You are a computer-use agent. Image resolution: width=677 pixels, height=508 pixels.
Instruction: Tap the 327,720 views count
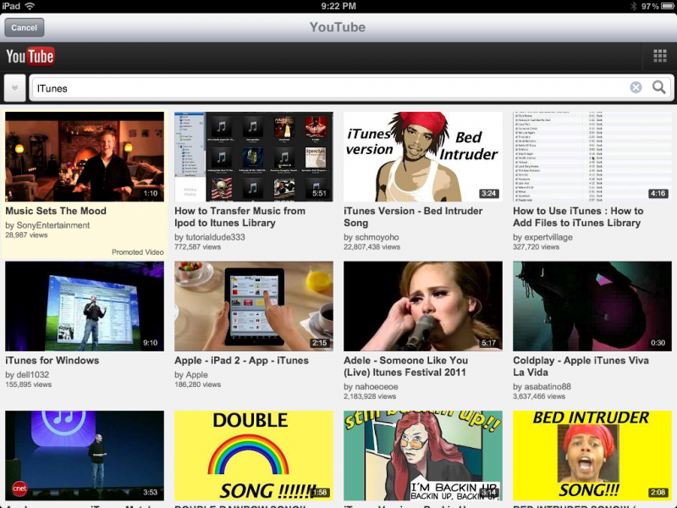coord(536,247)
